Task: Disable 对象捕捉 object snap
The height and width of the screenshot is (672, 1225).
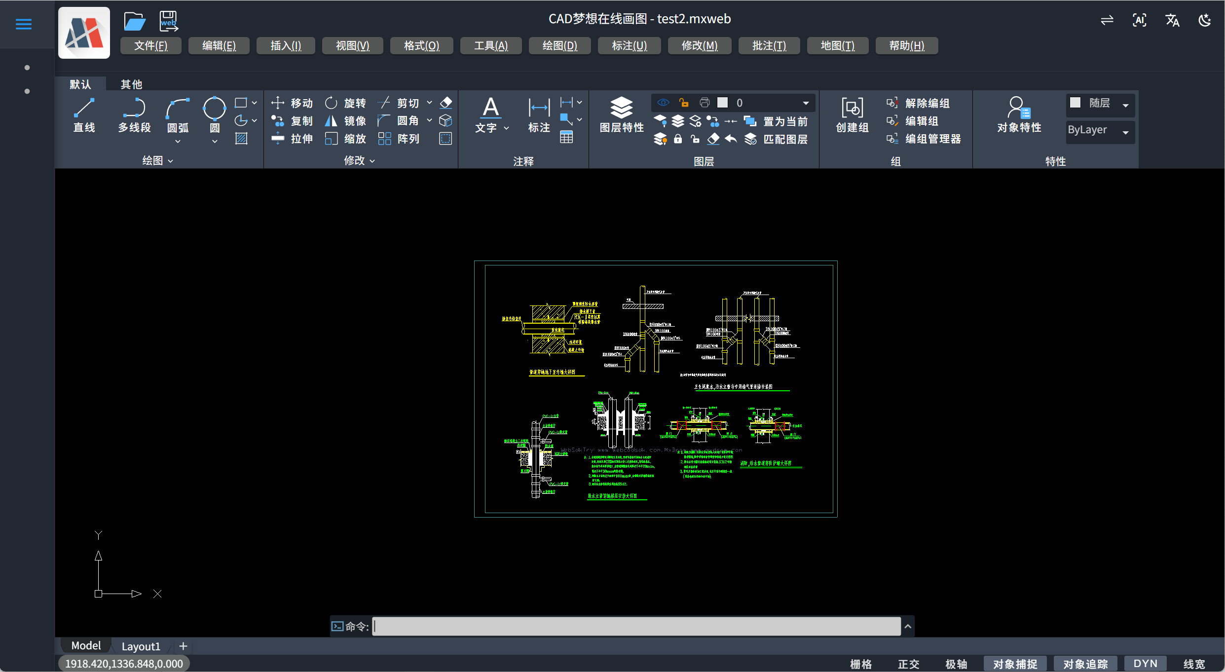Action: (x=1015, y=664)
